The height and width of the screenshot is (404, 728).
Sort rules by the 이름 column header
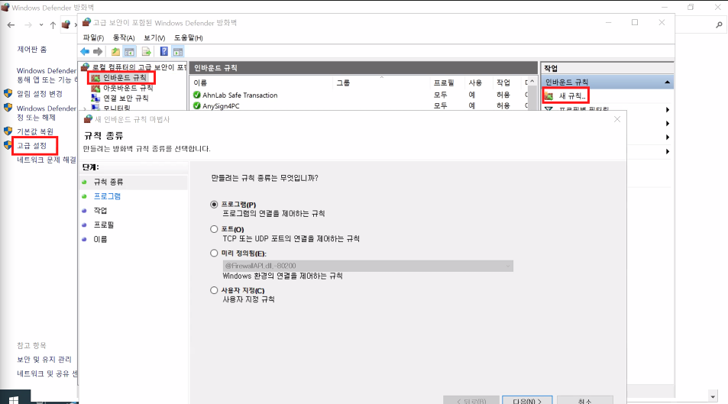coord(199,82)
